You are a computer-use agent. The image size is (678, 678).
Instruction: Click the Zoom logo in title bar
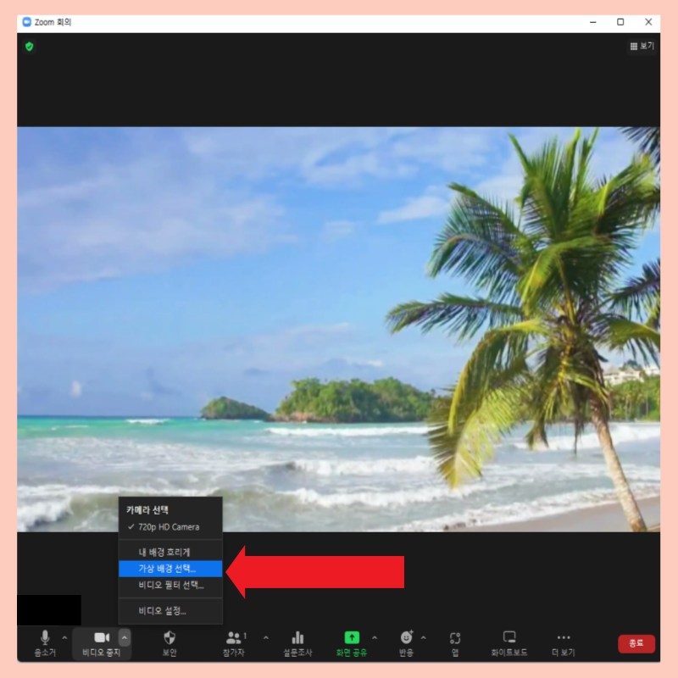click(27, 22)
